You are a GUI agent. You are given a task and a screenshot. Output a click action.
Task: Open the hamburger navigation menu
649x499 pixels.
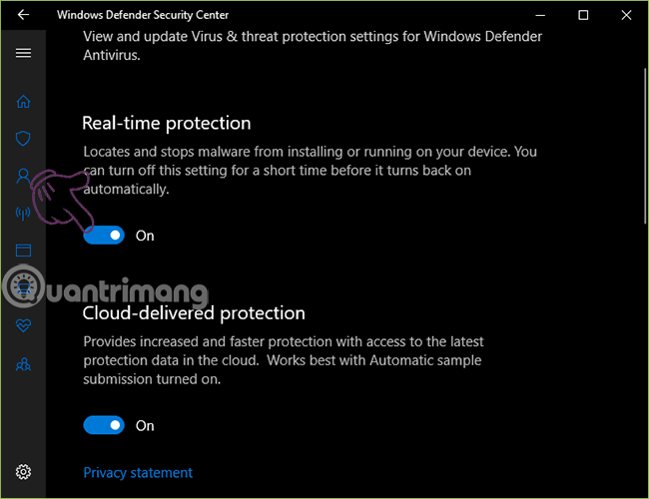tap(23, 53)
